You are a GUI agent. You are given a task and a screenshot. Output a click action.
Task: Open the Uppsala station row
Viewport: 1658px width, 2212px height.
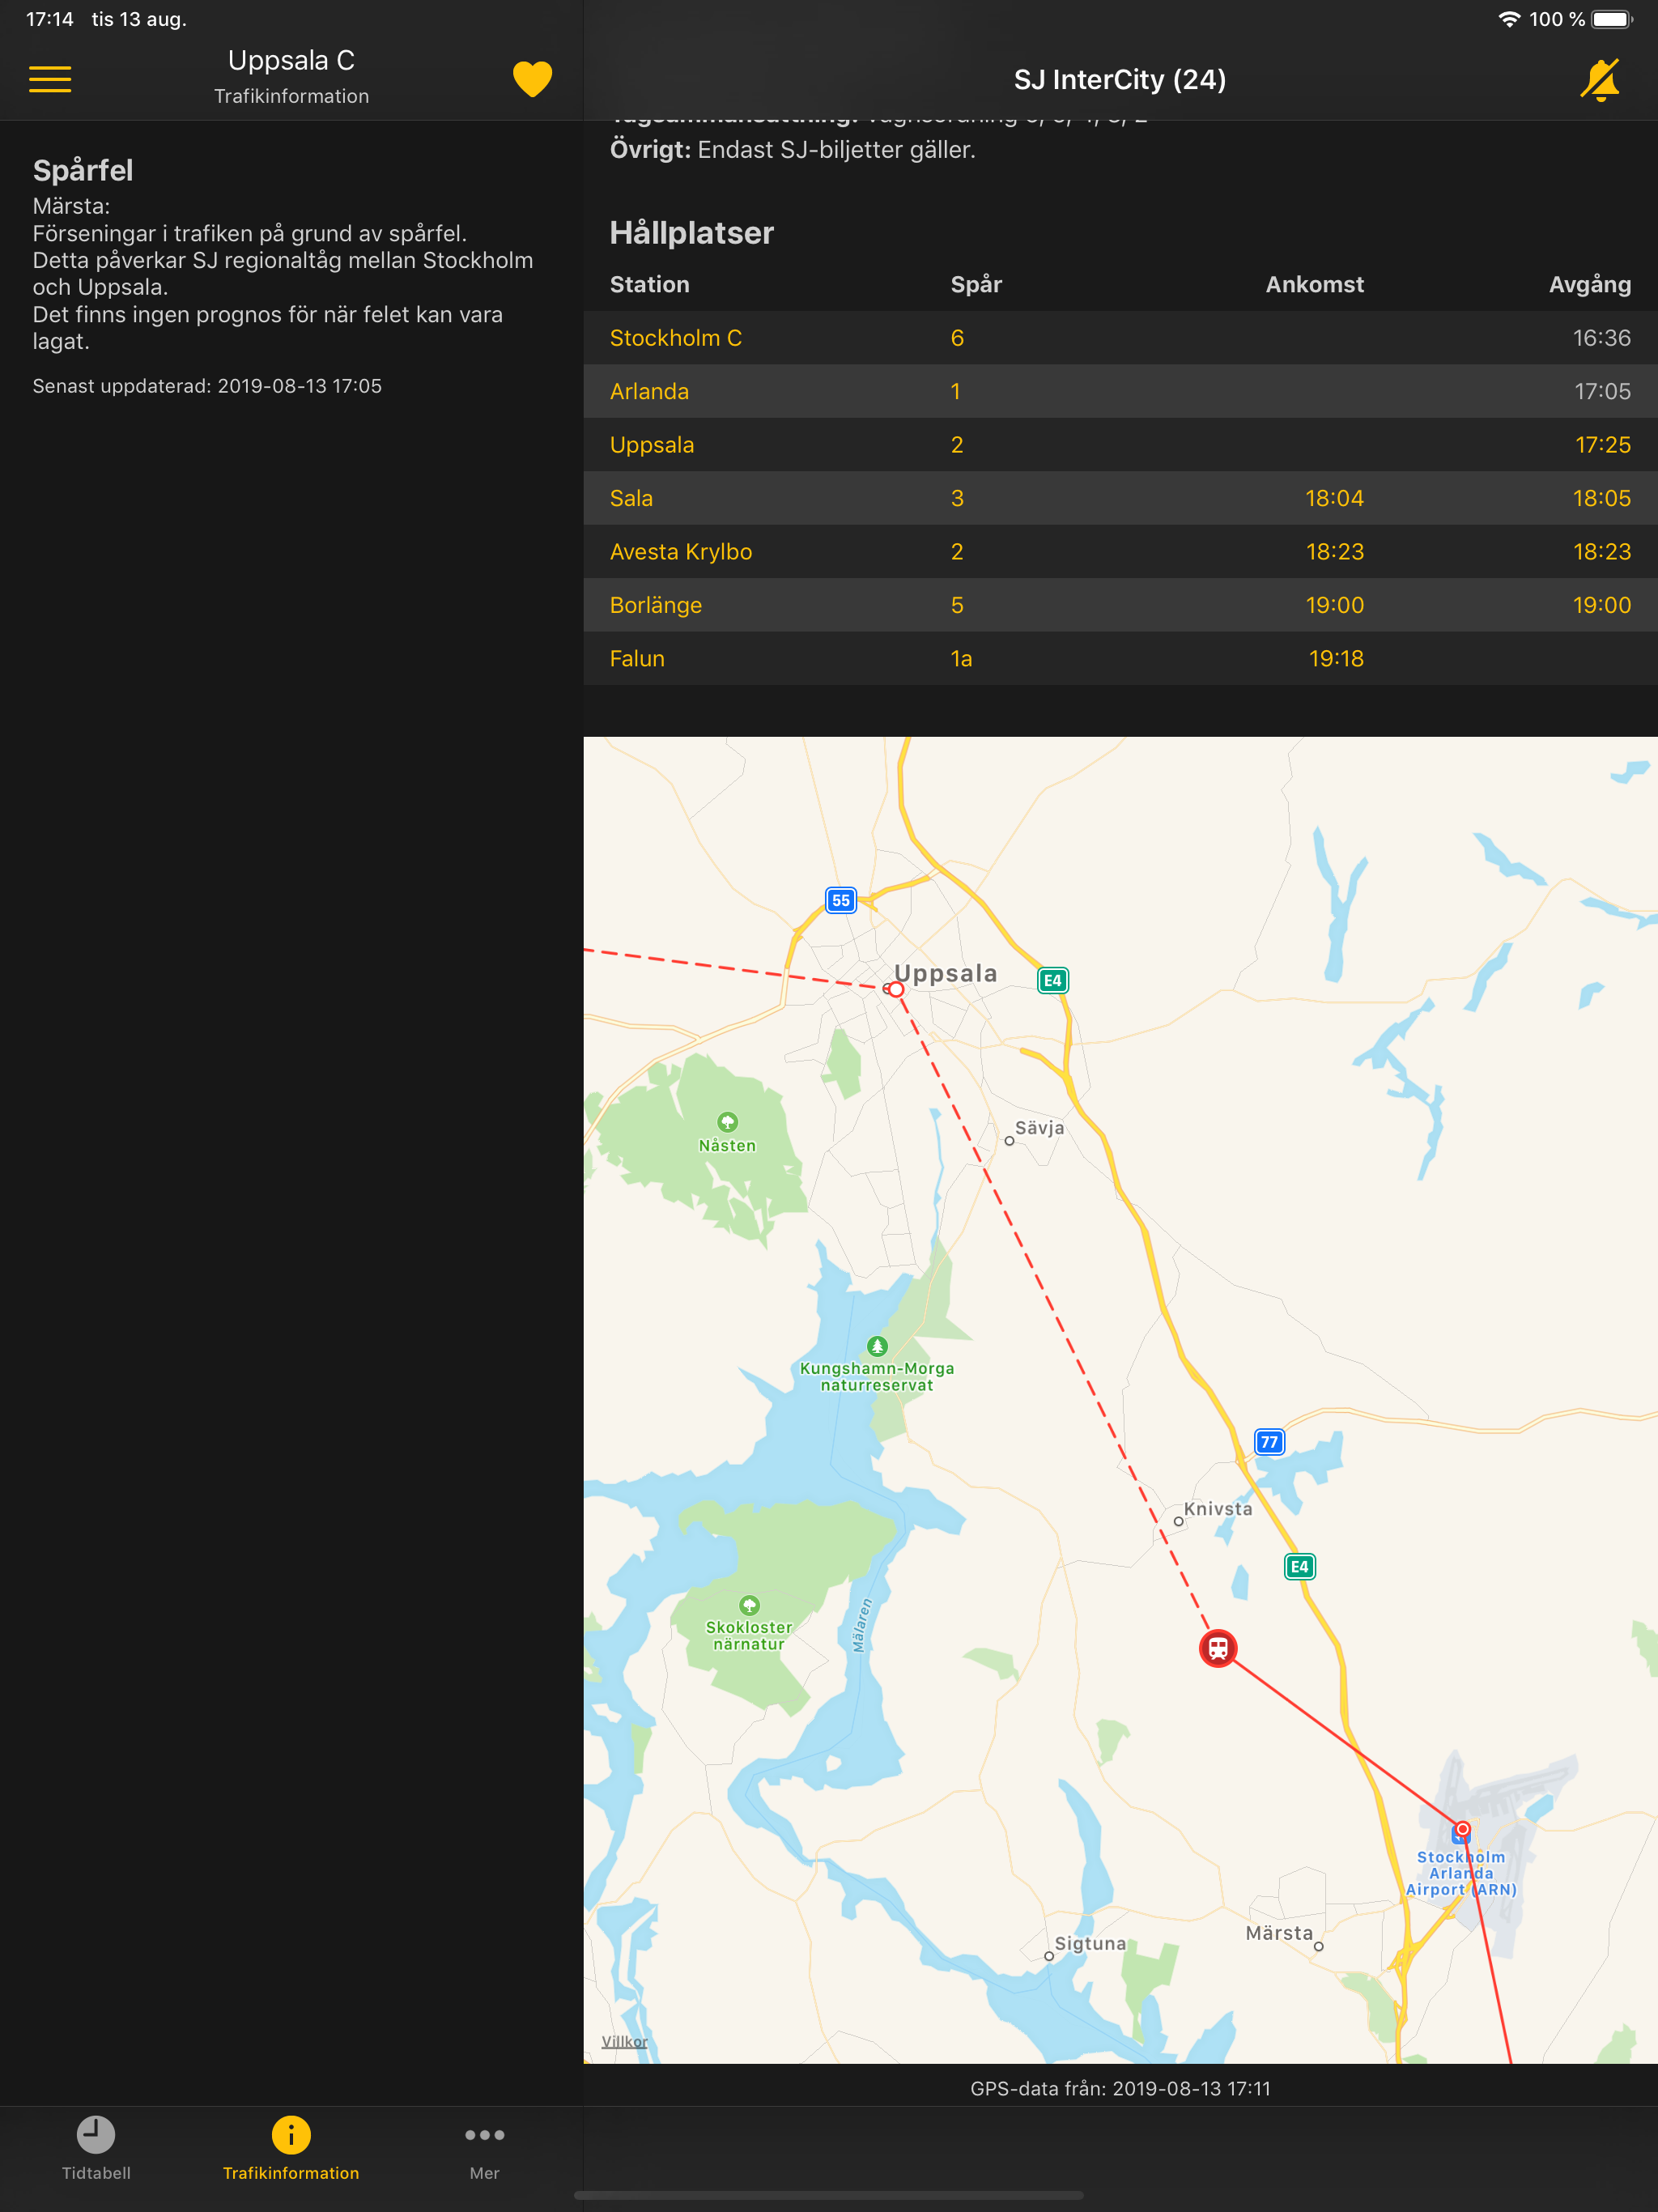coord(1120,445)
